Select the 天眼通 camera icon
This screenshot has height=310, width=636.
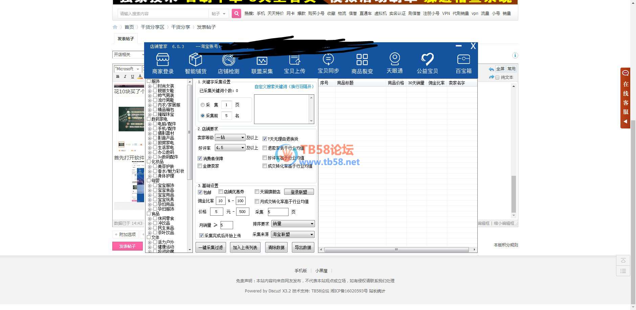point(395,63)
